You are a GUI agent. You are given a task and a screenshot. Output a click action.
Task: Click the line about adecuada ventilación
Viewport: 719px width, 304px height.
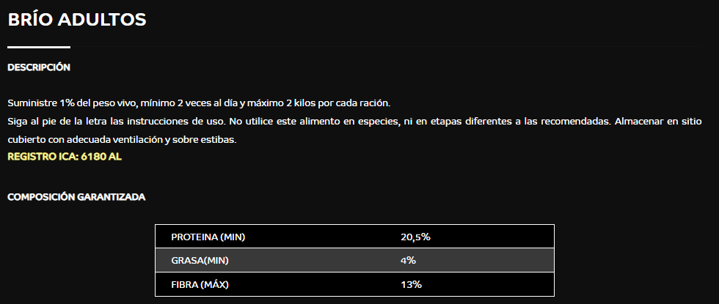click(122, 140)
